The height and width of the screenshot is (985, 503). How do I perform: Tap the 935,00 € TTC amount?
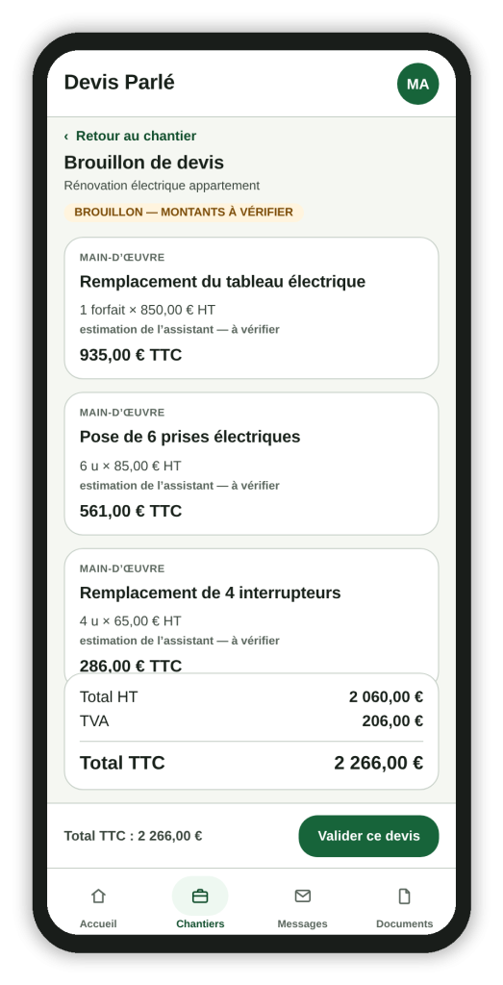(131, 355)
